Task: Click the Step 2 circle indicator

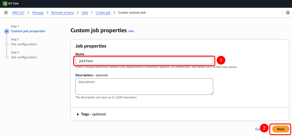Action: (x=7, y=44)
